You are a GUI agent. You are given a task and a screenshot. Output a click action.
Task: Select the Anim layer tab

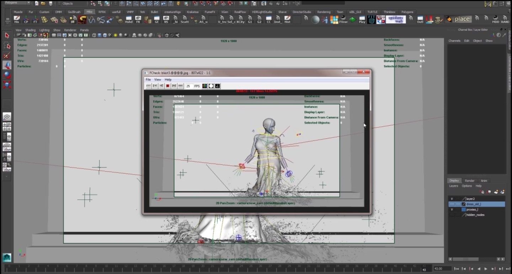484,181
